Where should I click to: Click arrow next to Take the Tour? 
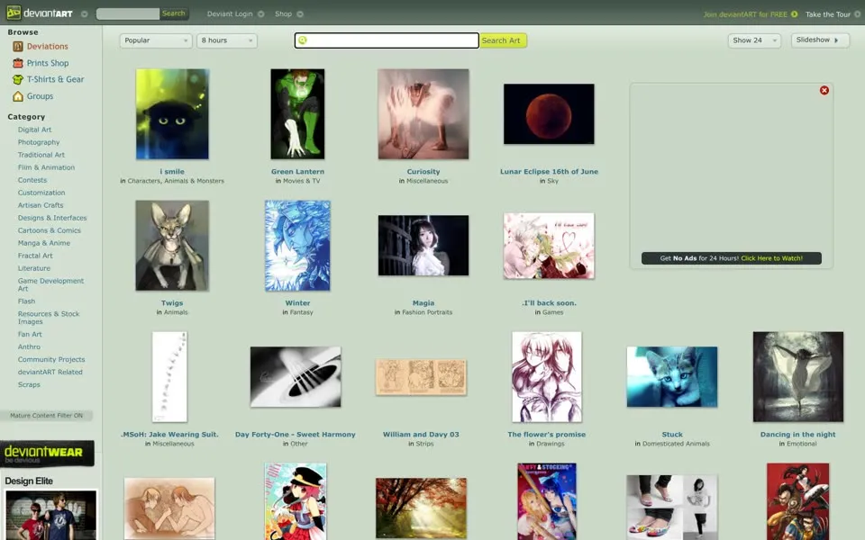tap(857, 14)
